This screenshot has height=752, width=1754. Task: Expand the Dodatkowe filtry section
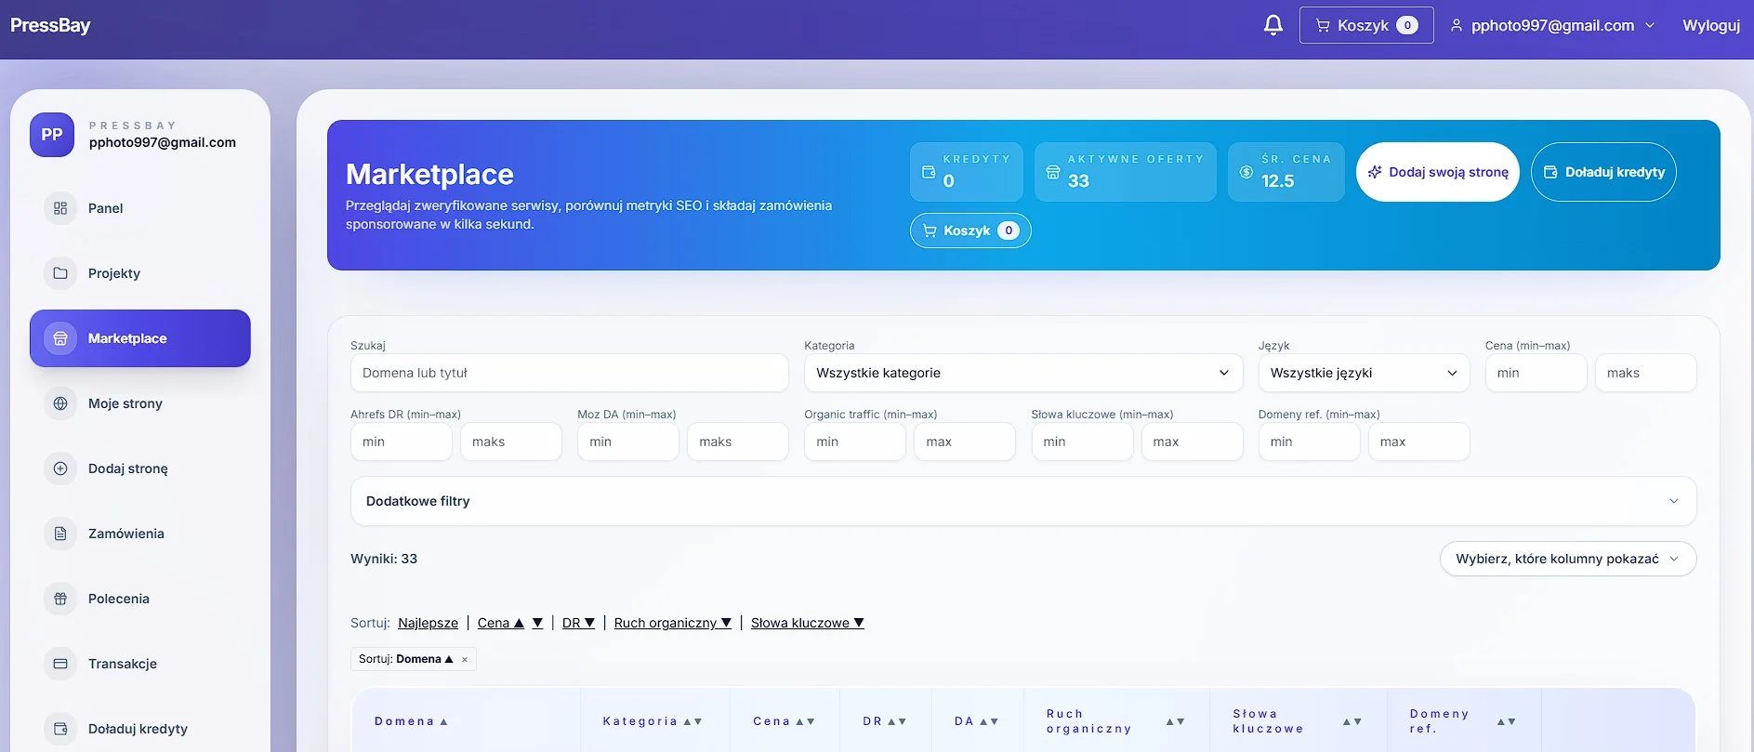tap(1022, 501)
